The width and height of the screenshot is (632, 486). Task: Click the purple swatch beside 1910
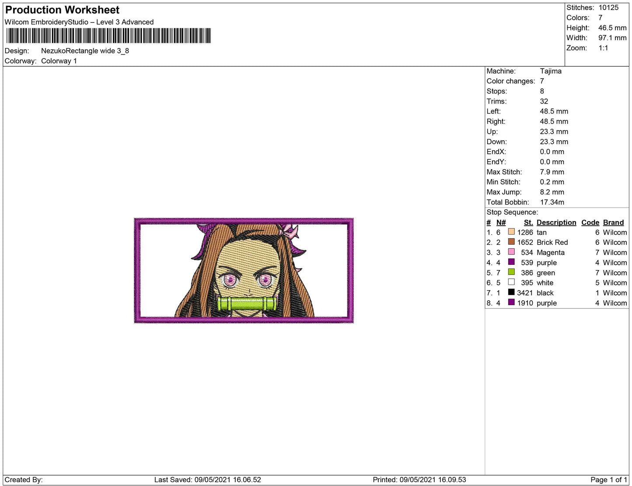click(x=511, y=302)
